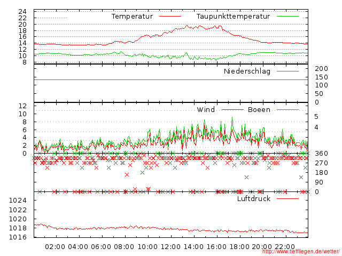The image size is (342, 256).
Task: Click the 14 temperature axis value
Action: pos(22,43)
